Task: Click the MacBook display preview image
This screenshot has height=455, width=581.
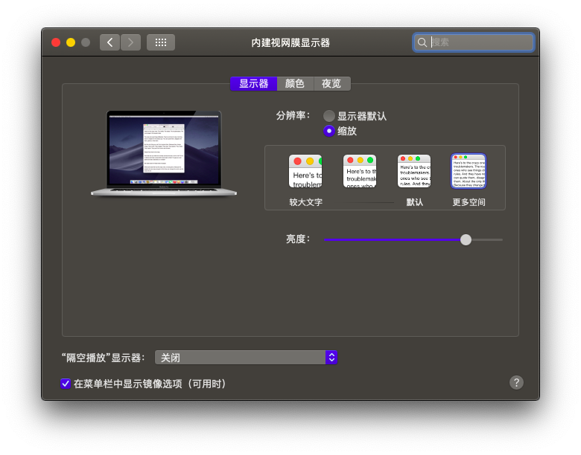Action: [x=164, y=153]
